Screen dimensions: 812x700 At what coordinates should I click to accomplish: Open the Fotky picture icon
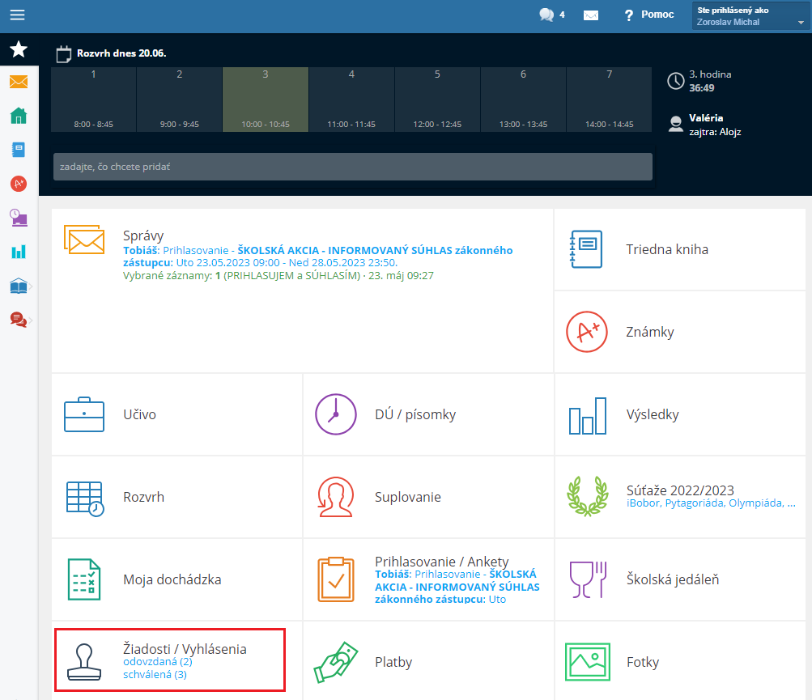[x=587, y=662]
